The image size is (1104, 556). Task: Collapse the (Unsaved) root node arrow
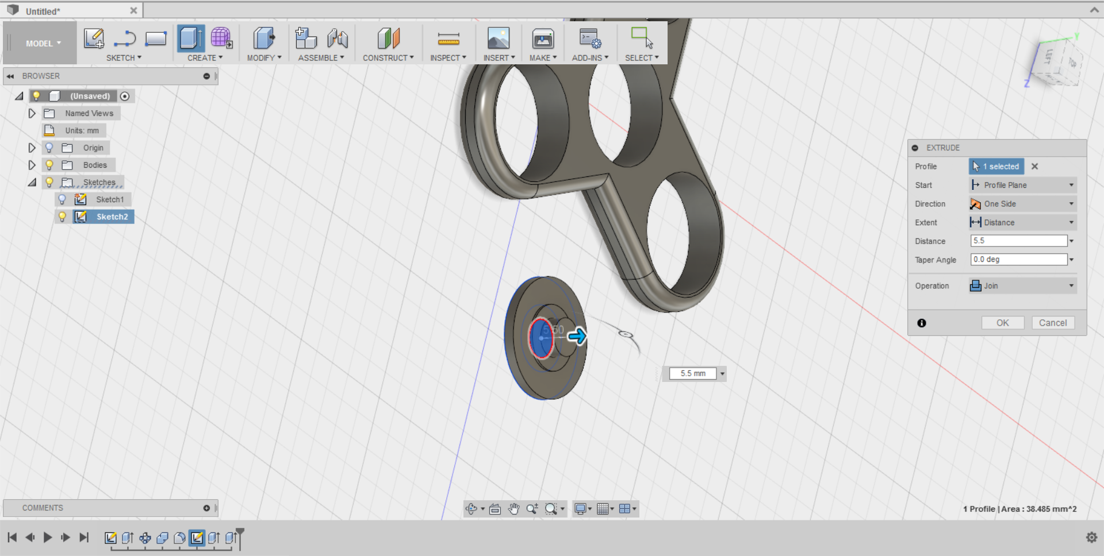[19, 96]
